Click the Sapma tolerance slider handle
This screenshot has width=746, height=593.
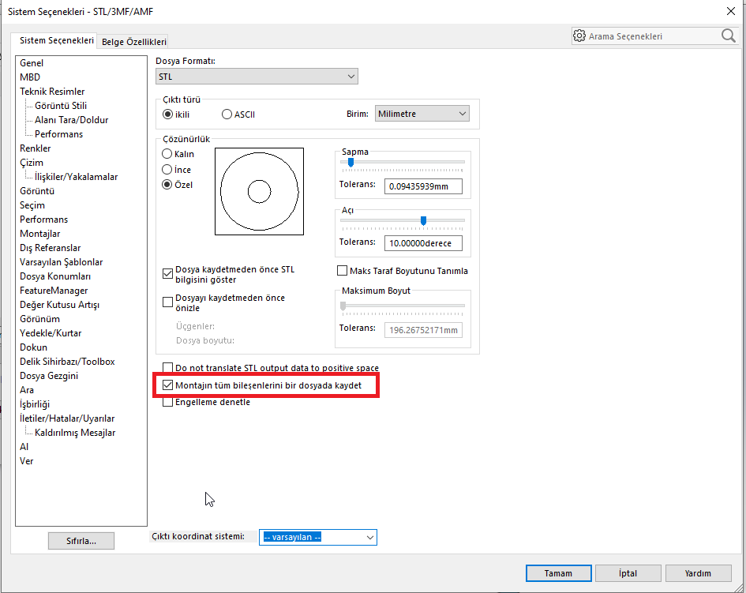point(351,162)
